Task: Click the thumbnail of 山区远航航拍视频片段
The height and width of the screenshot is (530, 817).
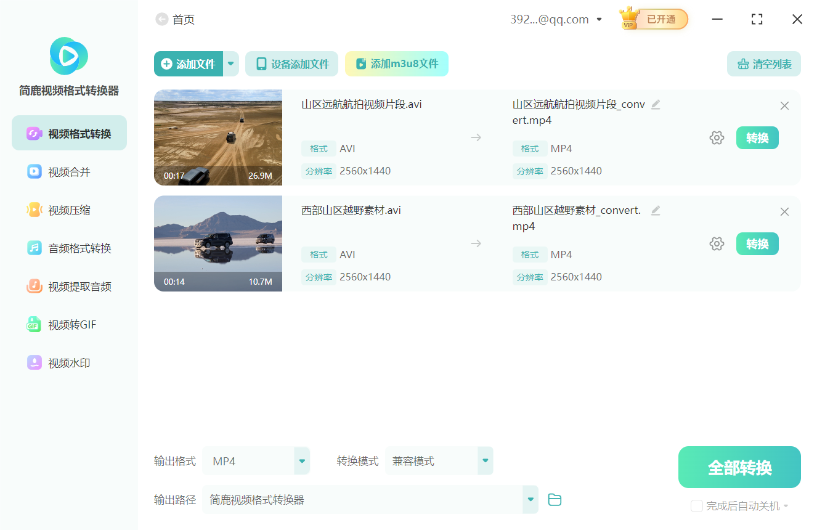Action: coord(217,137)
